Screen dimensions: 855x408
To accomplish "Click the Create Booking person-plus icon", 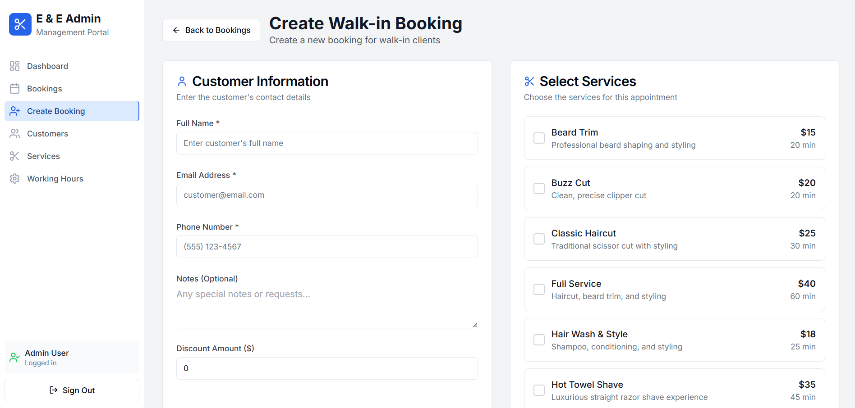I will click(x=14, y=111).
